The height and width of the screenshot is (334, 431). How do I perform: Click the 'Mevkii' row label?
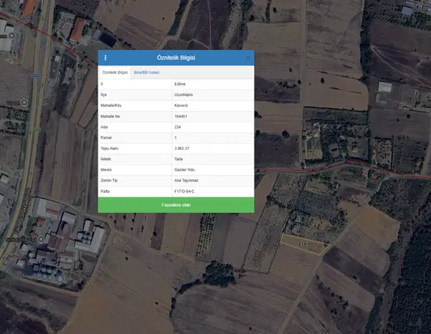[106, 170]
